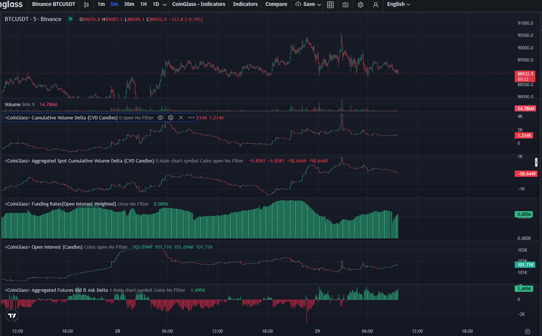Viewport: 542px width, 336px height.
Task: Open settings for CVD Candles indicator
Action: click(x=171, y=118)
